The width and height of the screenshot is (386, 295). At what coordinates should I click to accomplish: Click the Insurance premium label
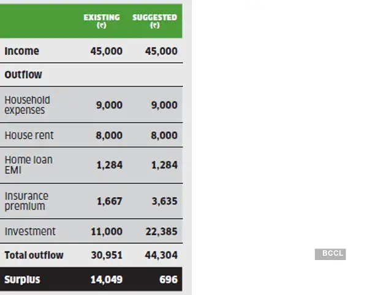[x=26, y=201]
